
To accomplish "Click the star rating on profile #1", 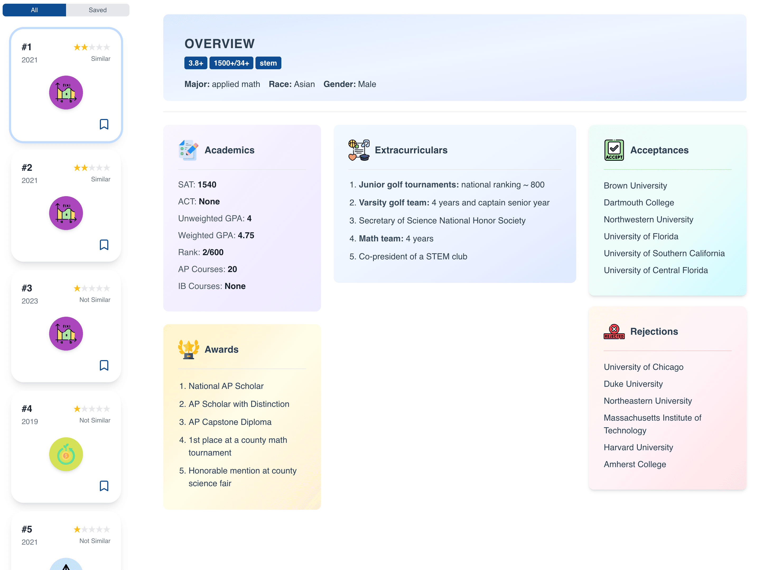I will [x=92, y=47].
